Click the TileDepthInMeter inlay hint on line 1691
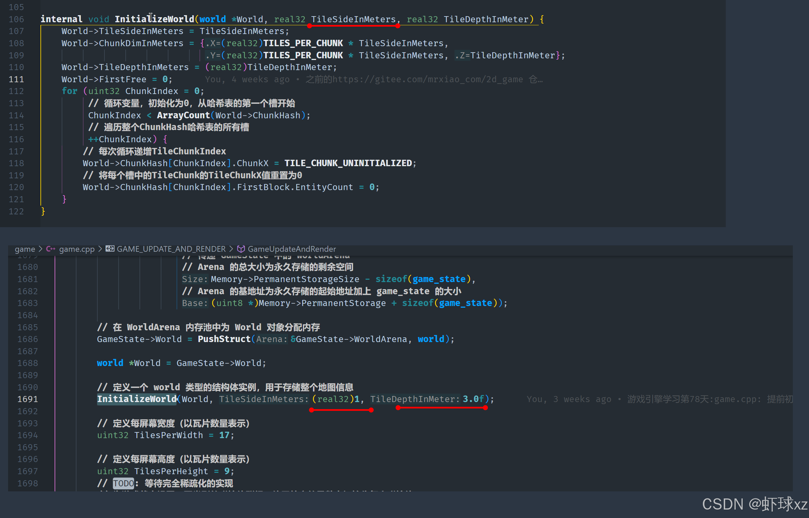The image size is (809, 518). coord(415,399)
